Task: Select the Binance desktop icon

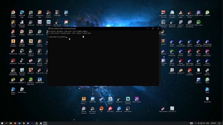Action: tap(163, 32)
